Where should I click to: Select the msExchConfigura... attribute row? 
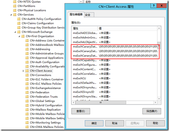pos(115,65)
